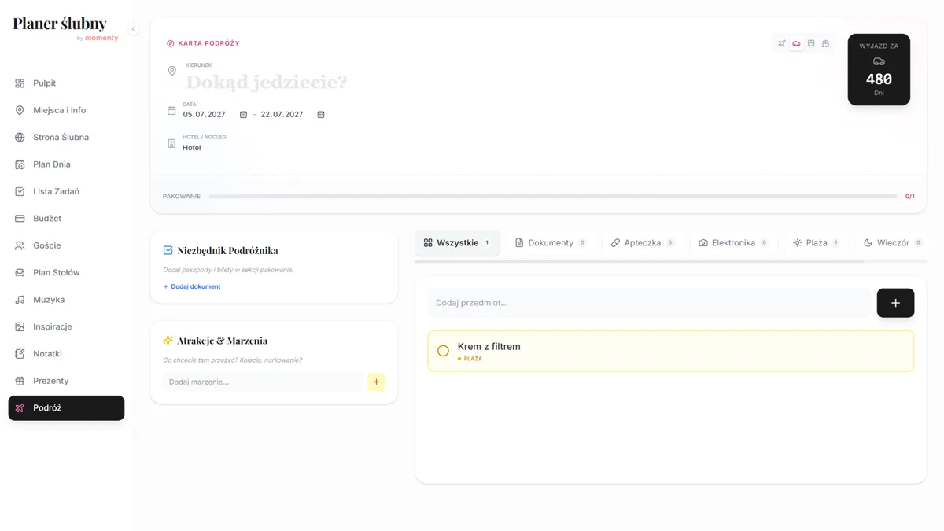Switch to the Apteczka tab

[x=642, y=242]
